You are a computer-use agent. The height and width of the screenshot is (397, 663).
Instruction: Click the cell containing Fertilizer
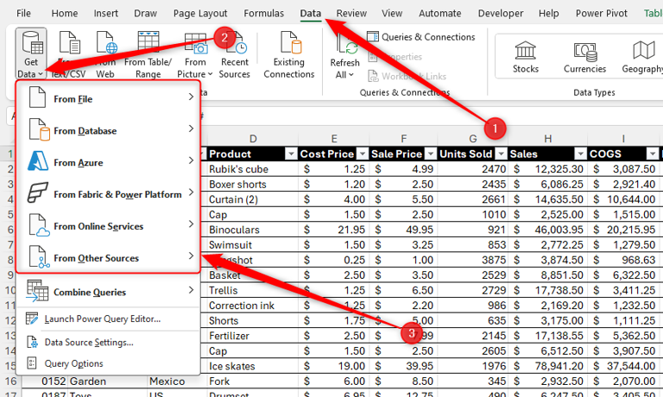252,336
